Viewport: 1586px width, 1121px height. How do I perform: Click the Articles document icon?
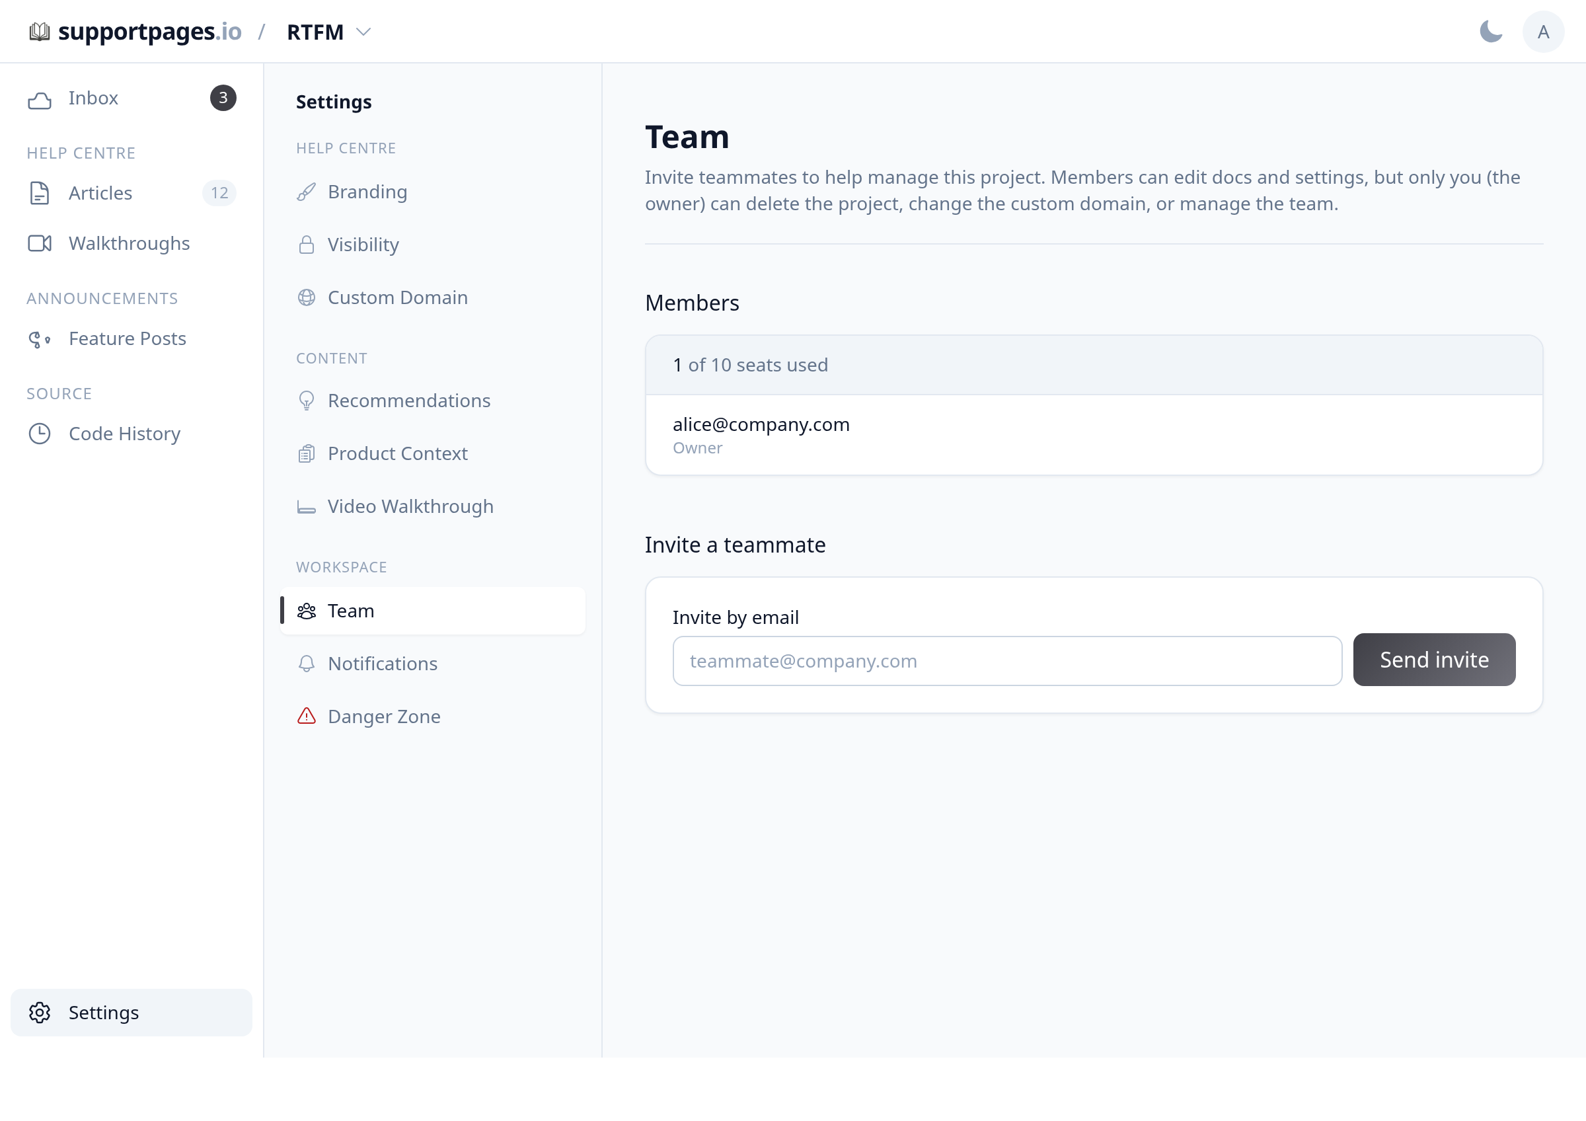(40, 194)
